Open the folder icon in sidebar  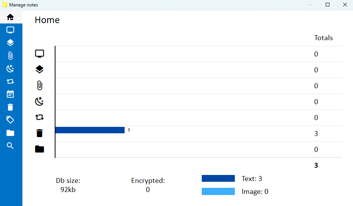pos(10,133)
